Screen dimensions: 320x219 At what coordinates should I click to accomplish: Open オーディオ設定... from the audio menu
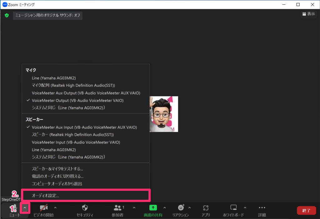[x=86, y=196]
